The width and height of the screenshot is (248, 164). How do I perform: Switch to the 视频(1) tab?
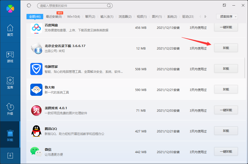coord(142,17)
